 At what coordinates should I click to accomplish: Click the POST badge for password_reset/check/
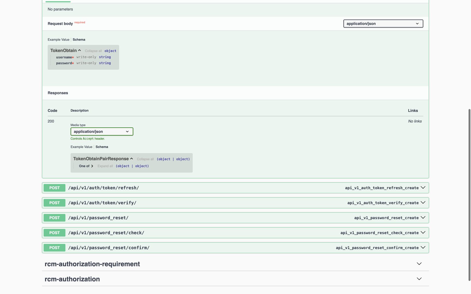55,233
